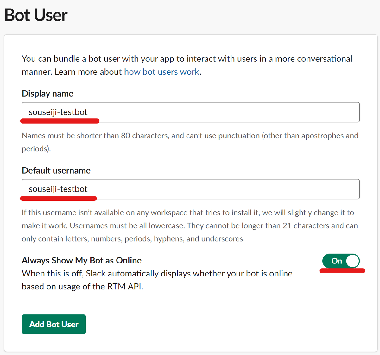380x355 pixels.
Task: Click the RTM API description under the online setting
Action: 157,280
